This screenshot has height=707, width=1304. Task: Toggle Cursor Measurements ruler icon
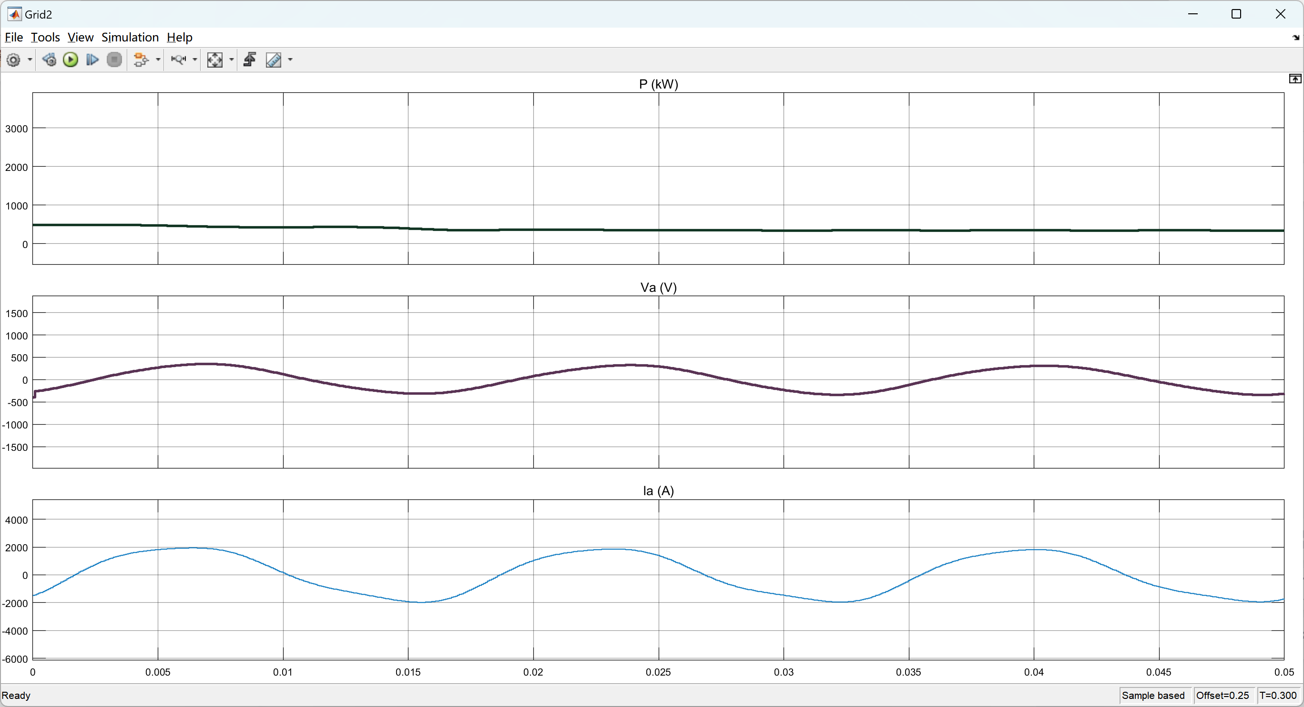274,60
